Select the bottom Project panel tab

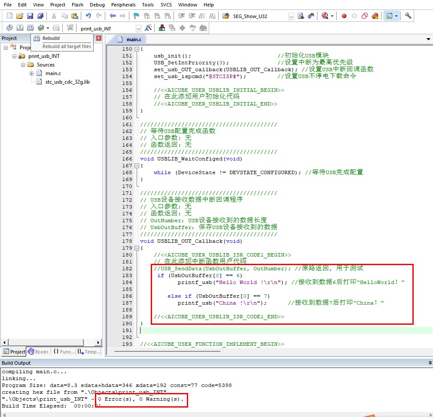click(x=14, y=352)
